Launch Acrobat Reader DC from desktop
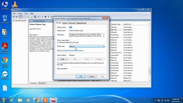This screenshot has width=183, height=103. 5,48
